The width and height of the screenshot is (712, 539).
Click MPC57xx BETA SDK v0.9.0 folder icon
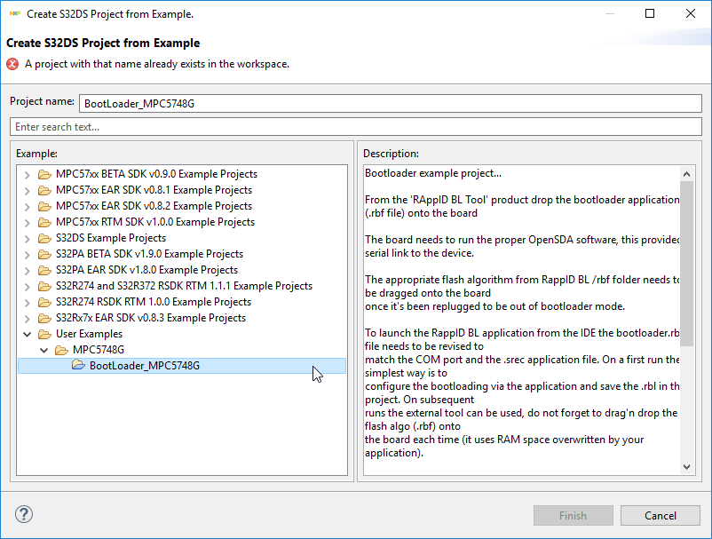[44, 174]
